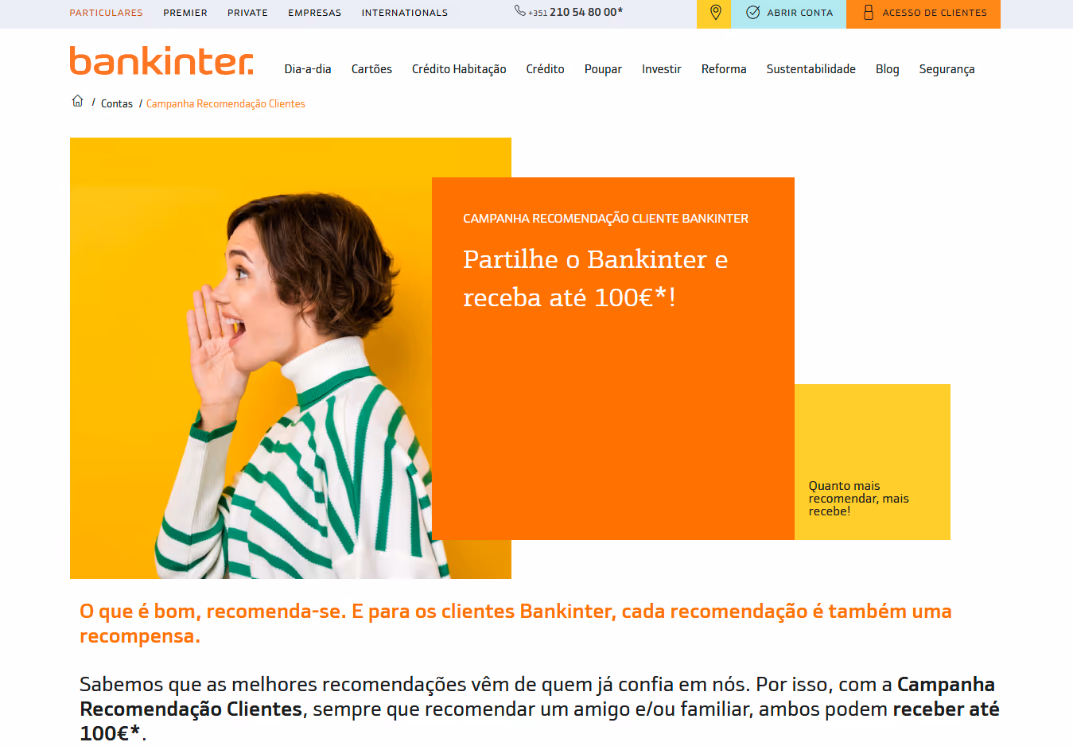
Task: Click the Acesso de Clientes button
Action: click(x=923, y=14)
